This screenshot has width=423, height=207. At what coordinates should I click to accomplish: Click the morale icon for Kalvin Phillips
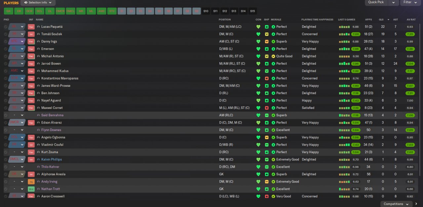[273, 159]
